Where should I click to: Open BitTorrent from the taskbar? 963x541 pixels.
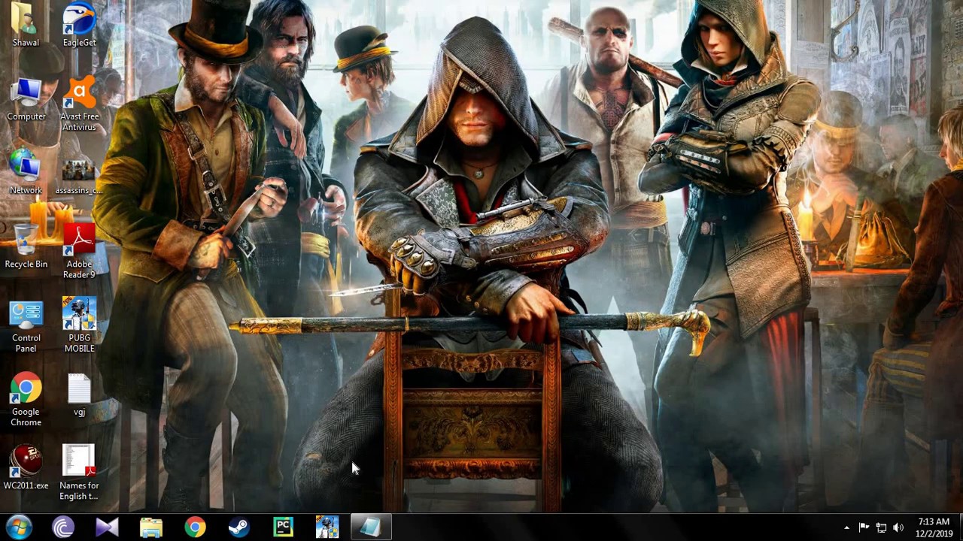coord(63,527)
